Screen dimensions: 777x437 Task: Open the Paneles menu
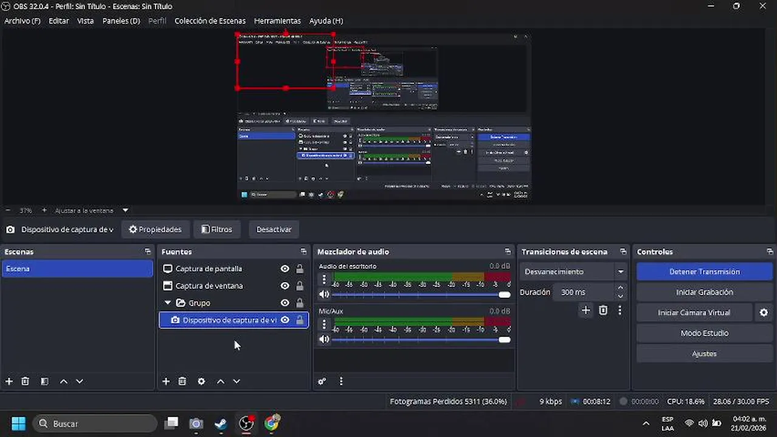click(x=121, y=21)
